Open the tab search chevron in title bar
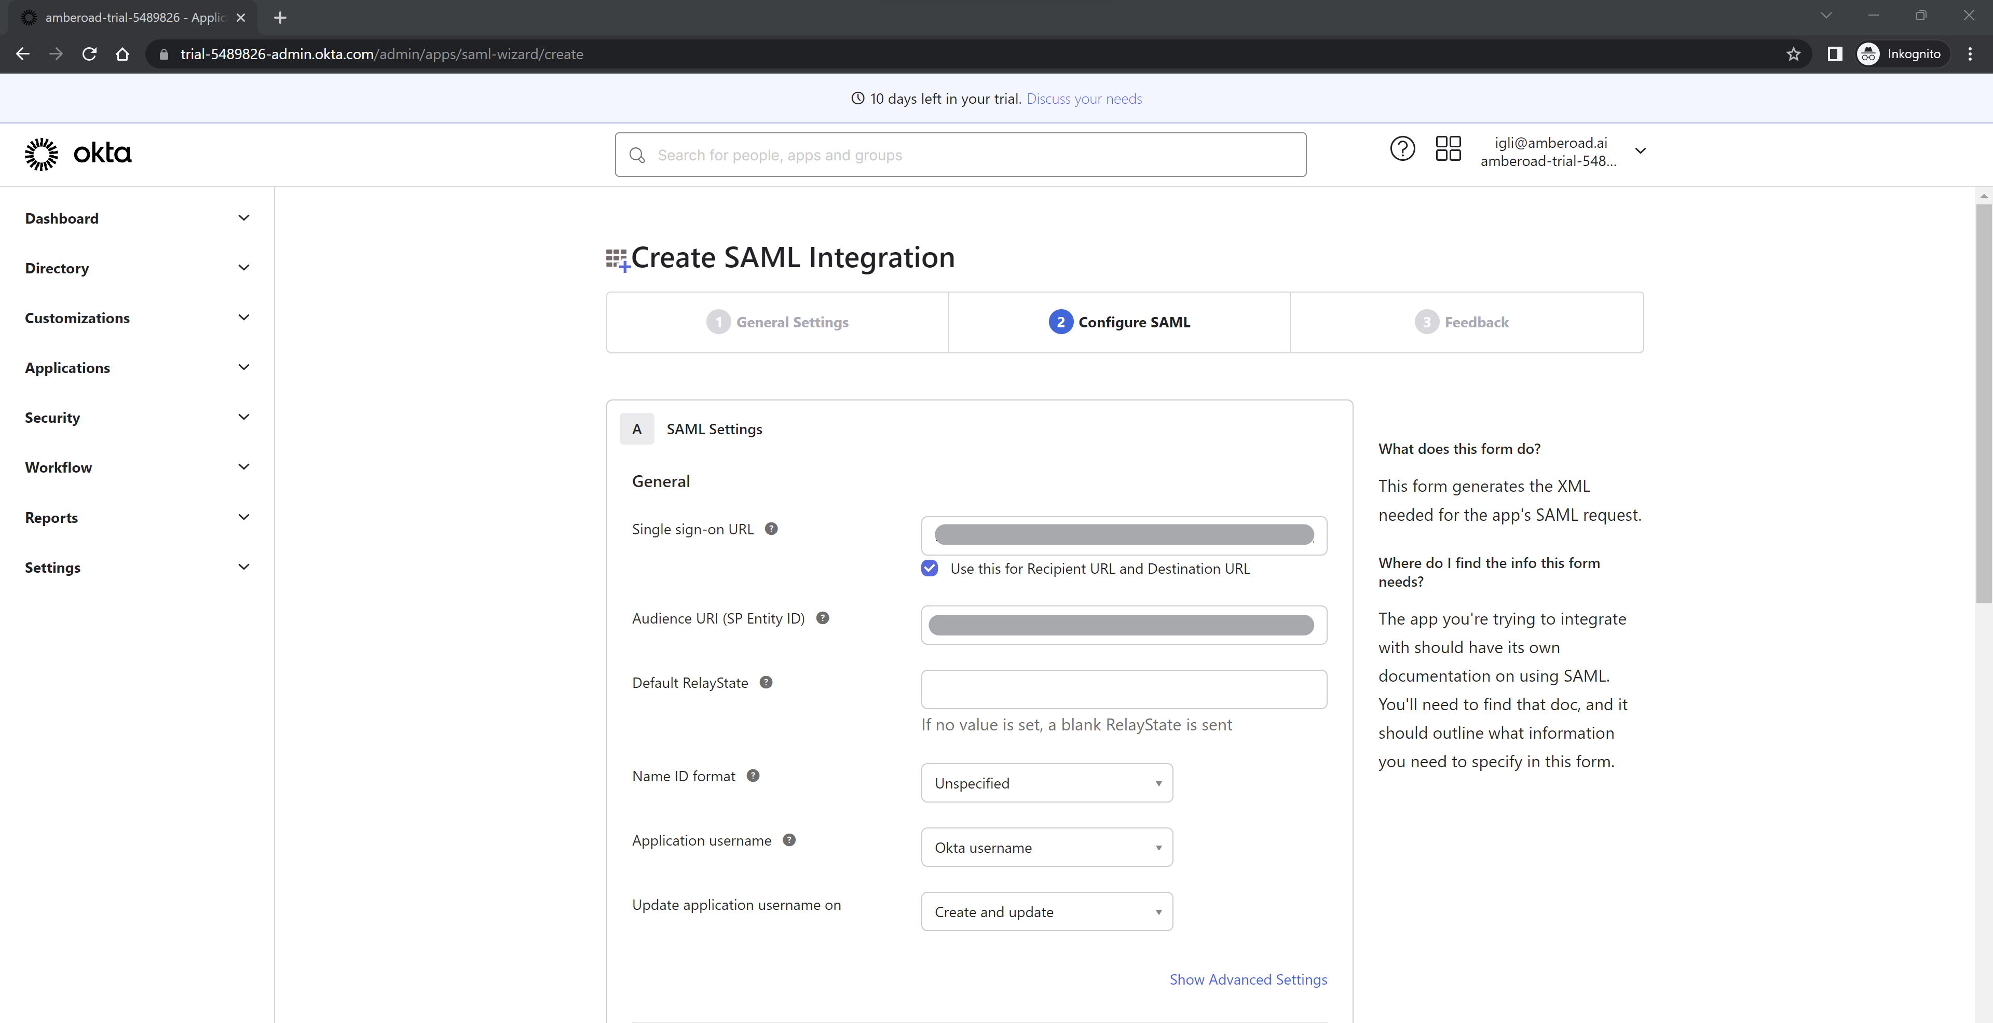Viewport: 1993px width, 1023px height. click(x=1826, y=16)
